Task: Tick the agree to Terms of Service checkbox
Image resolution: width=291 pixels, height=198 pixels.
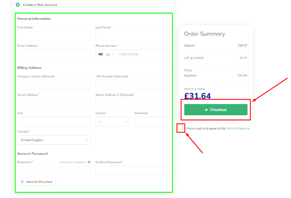Action: 181,128
